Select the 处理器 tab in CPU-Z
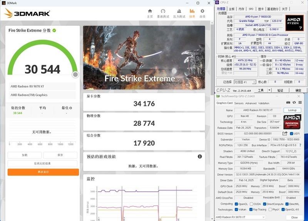 point(221,9)
